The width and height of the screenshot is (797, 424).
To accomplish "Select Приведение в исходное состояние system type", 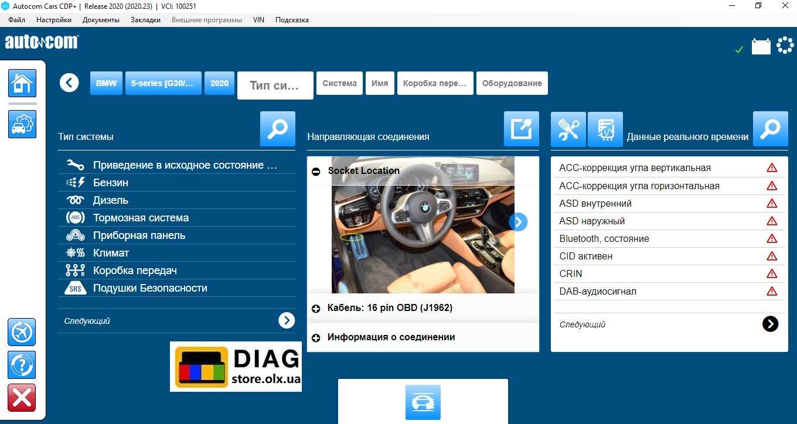I will pos(176,165).
